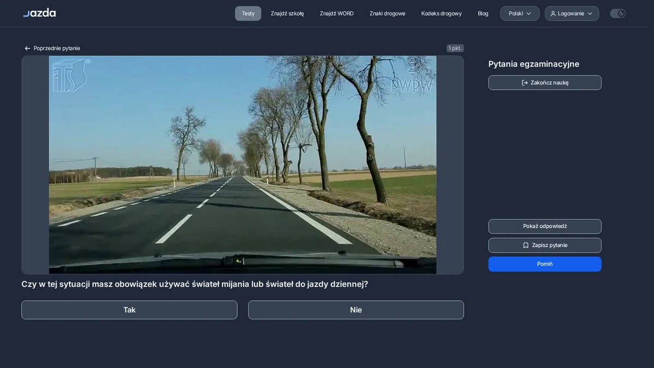Image resolution: width=654 pixels, height=368 pixels.
Task: Visit the Blog page
Action: click(483, 14)
